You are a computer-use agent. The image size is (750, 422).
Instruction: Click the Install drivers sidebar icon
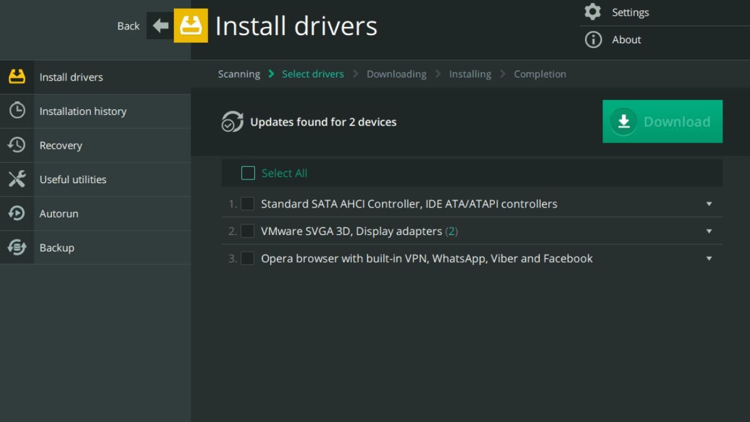pyautogui.click(x=17, y=77)
